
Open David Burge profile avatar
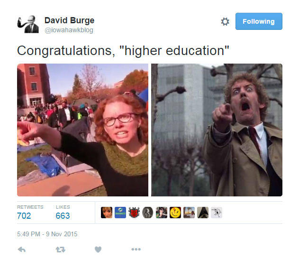coord(28,24)
